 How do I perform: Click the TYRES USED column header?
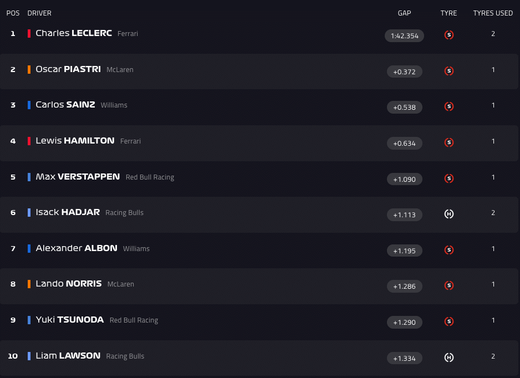(x=493, y=13)
